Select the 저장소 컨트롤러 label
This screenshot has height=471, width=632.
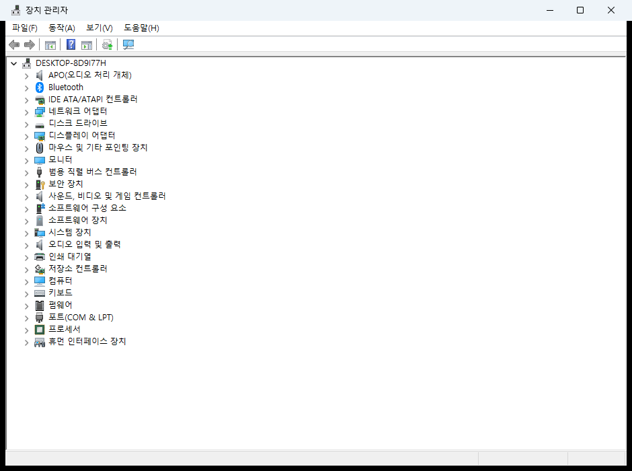coord(78,268)
